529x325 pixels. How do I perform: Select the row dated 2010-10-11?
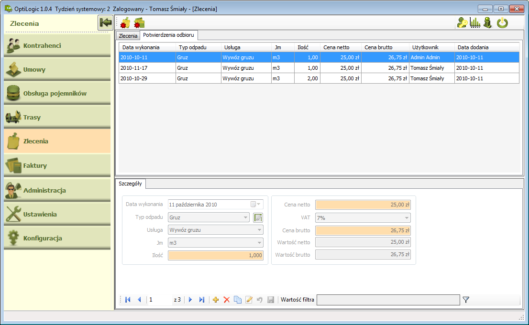319,57
